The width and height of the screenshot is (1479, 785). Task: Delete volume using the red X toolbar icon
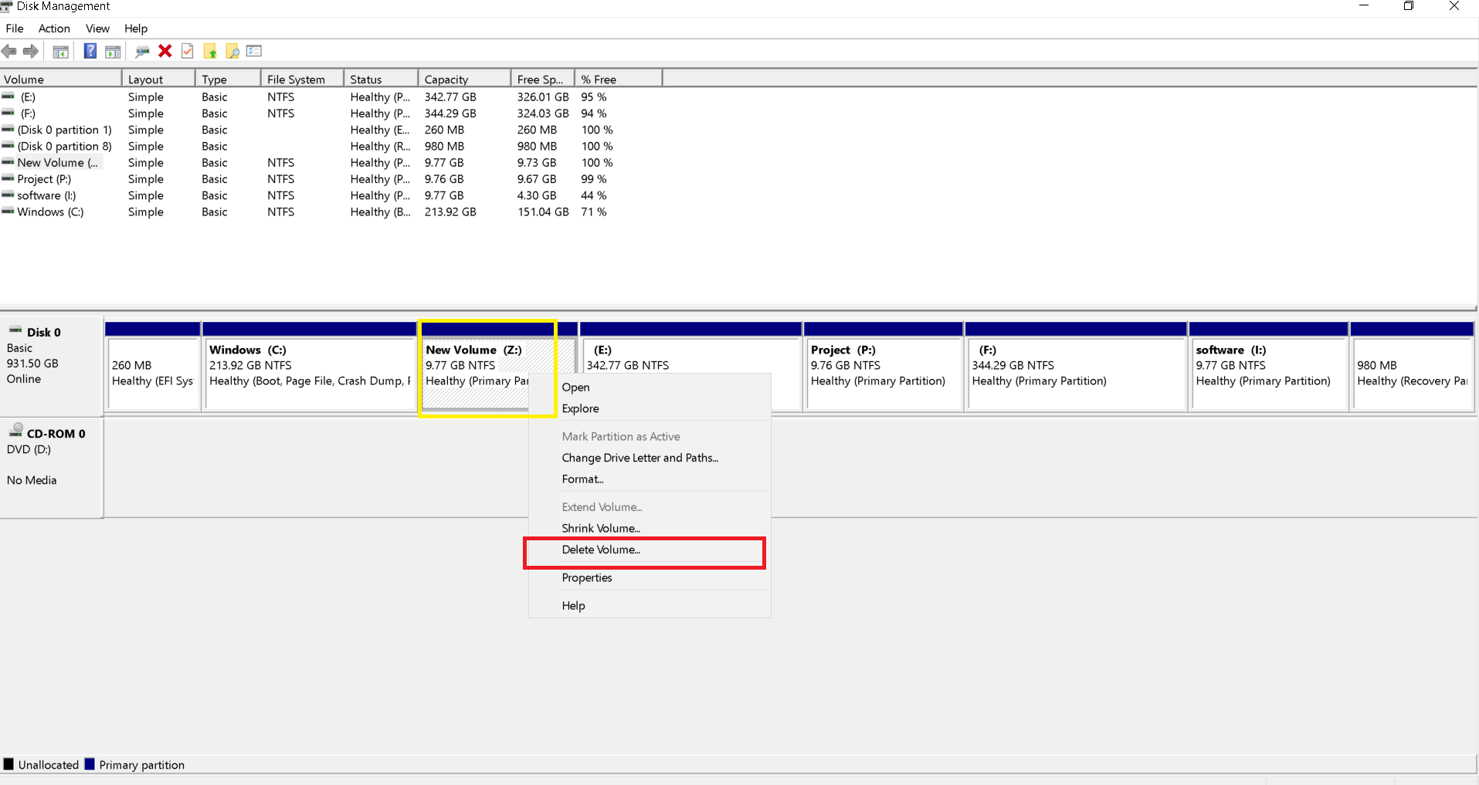(x=165, y=51)
